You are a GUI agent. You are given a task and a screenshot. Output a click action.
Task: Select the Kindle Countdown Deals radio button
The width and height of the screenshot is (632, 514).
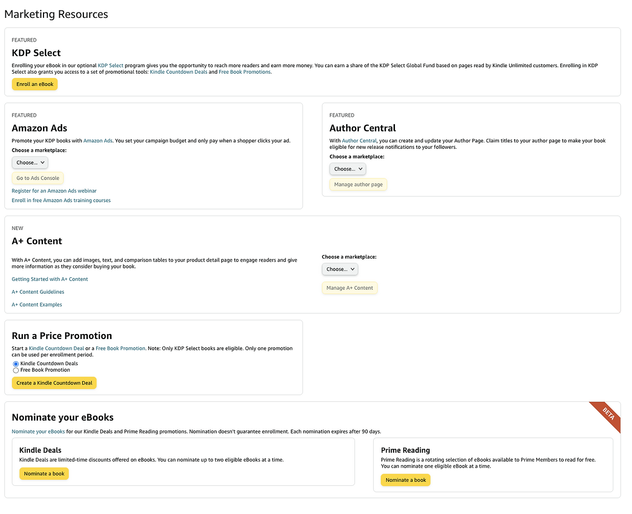coord(16,364)
